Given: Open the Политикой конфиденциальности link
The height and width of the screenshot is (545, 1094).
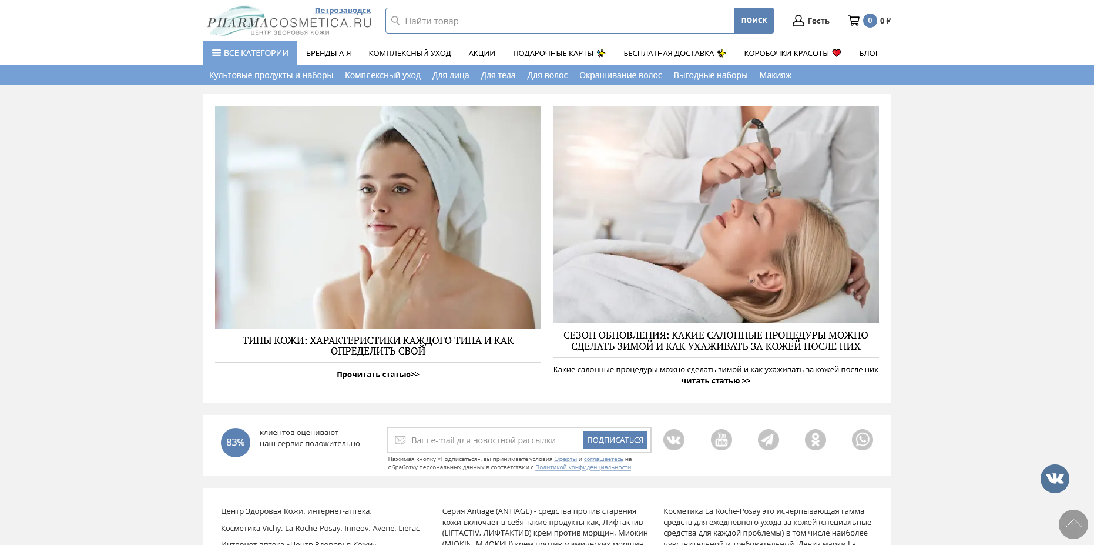Looking at the screenshot, I should (x=583, y=467).
